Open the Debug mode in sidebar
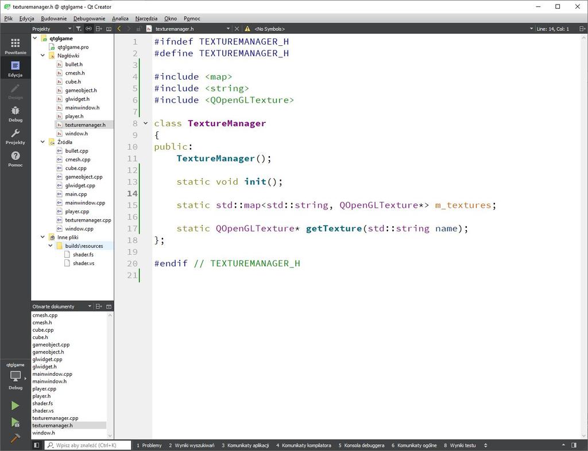 [x=16, y=114]
